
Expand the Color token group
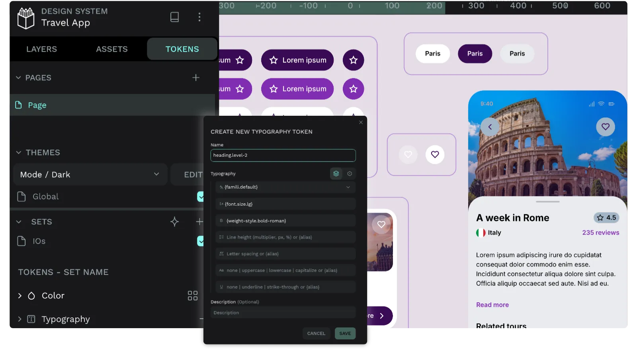(x=20, y=296)
